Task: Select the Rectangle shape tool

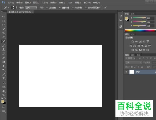Action: [3, 87]
